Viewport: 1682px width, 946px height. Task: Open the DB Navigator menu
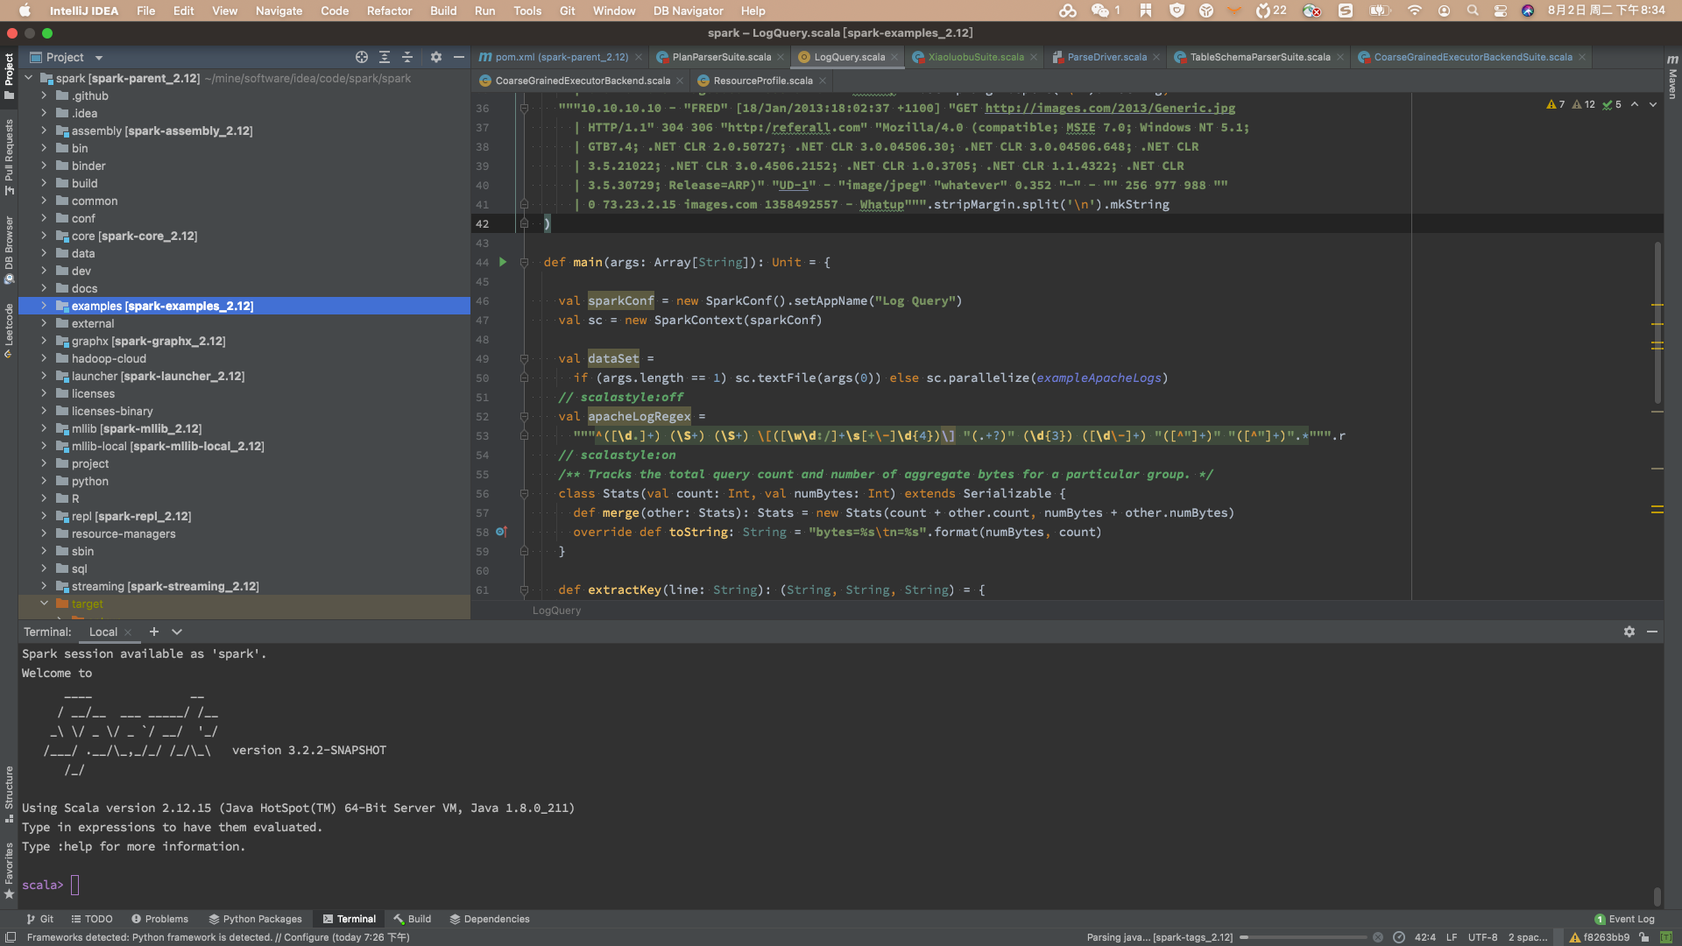(x=688, y=11)
